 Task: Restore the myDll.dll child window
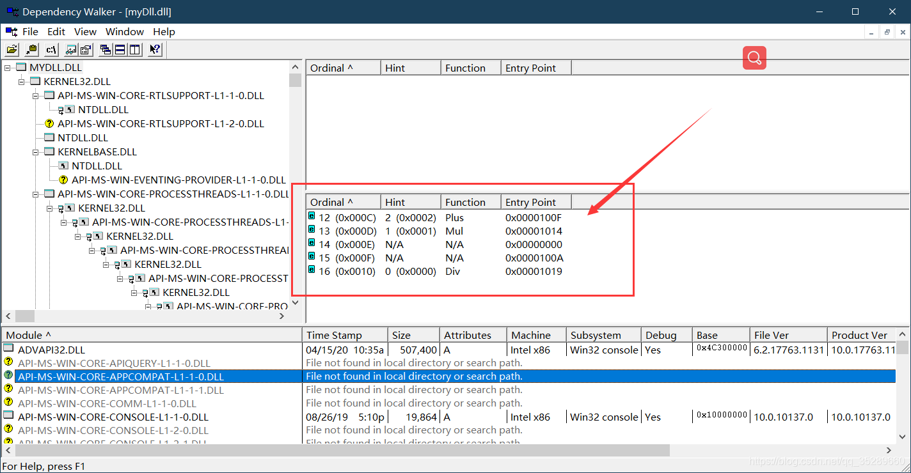click(887, 31)
